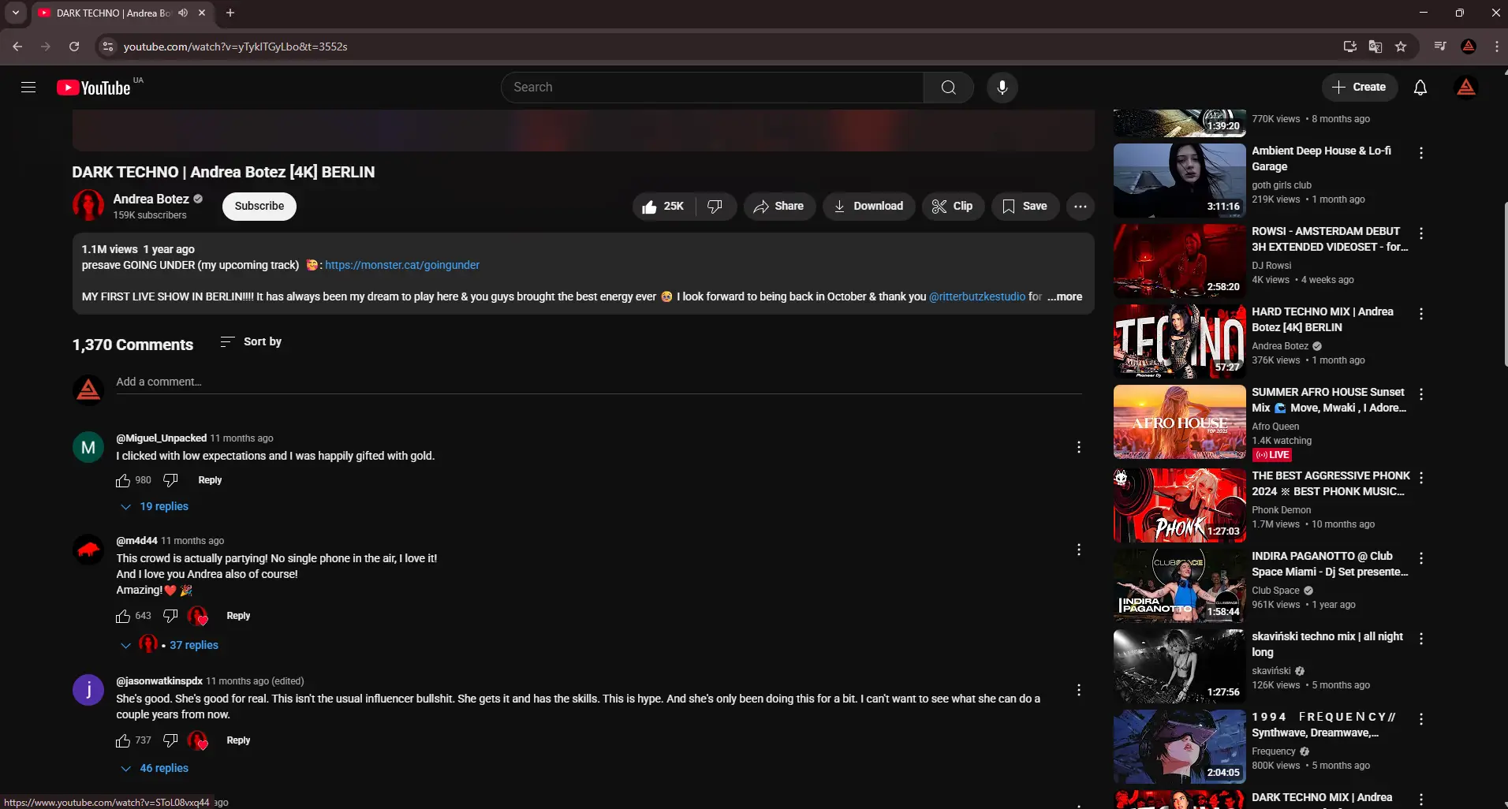
Task: Dislike @Miguel_Unpacked's comment
Action: (x=169, y=480)
